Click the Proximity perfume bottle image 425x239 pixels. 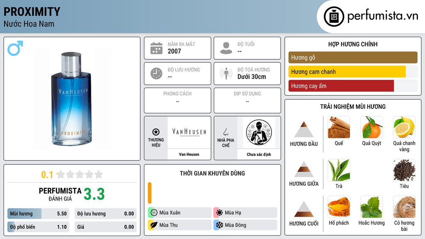click(71, 99)
